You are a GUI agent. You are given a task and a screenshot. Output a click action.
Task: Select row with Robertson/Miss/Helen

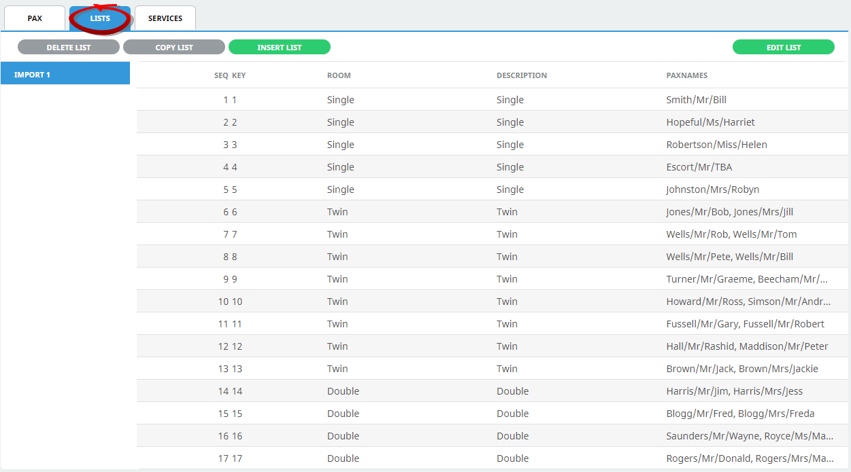pos(493,145)
